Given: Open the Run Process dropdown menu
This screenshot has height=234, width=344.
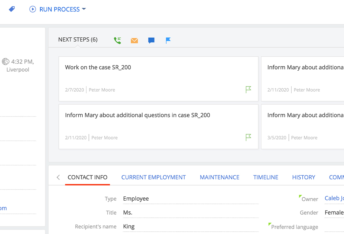Looking at the screenshot, I should tap(58, 9).
